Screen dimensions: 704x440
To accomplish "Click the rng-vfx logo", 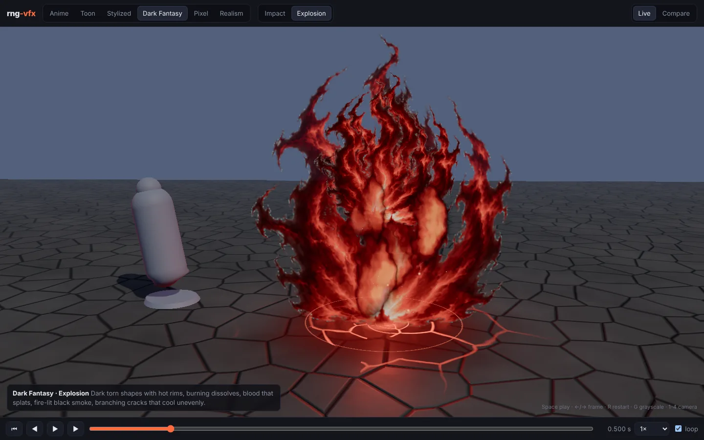I will click(x=21, y=13).
